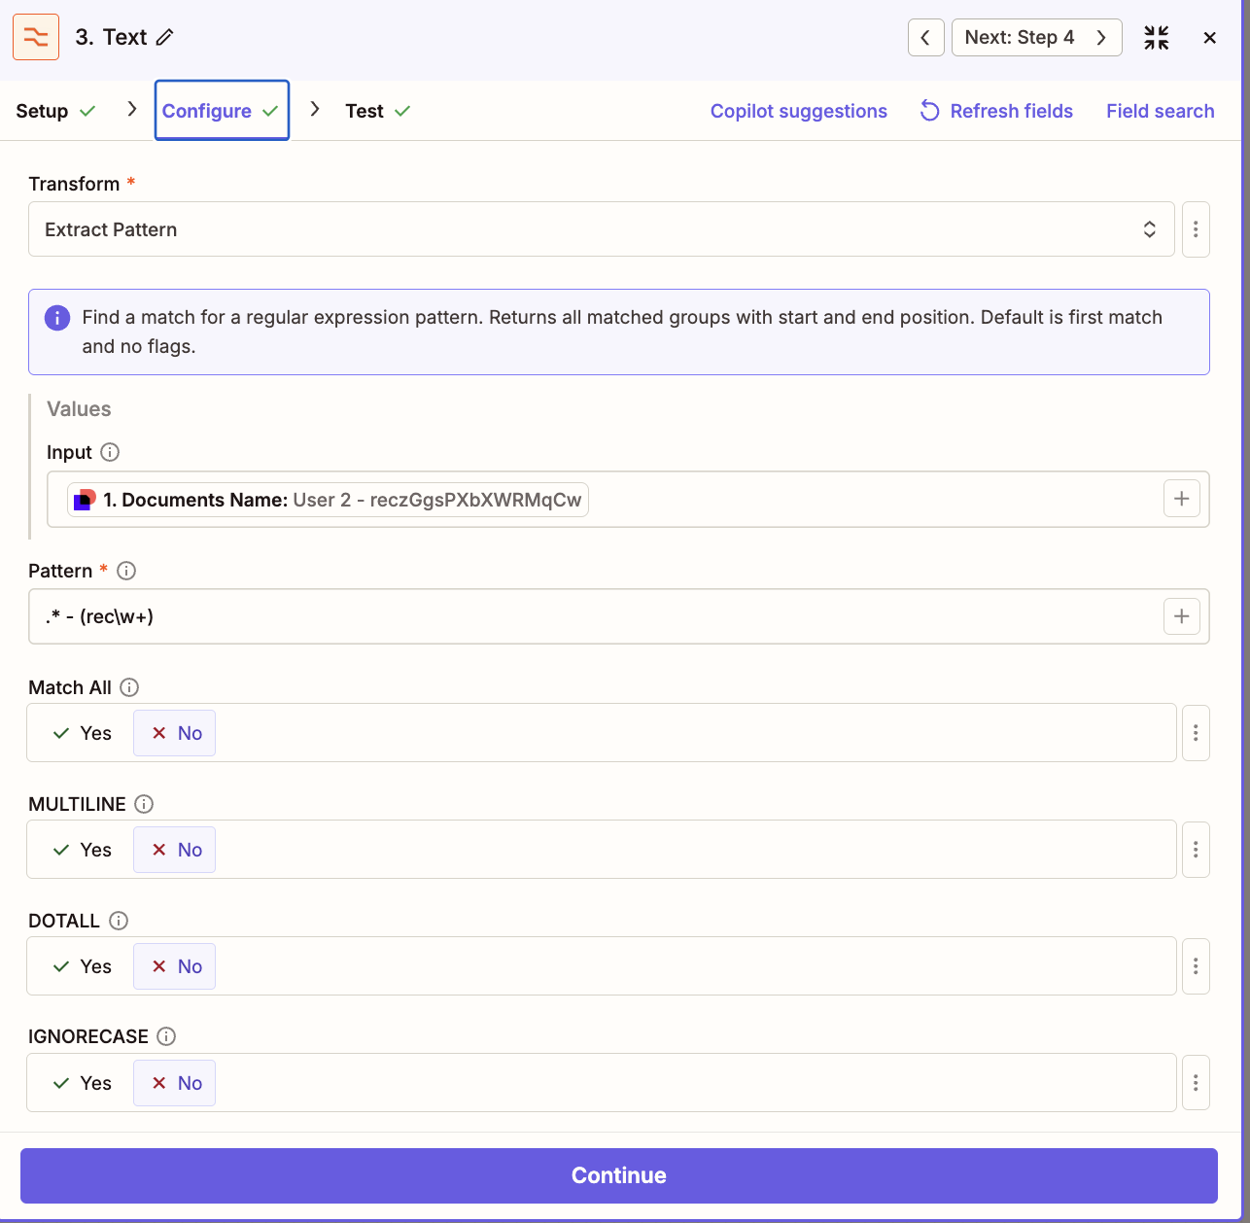The width and height of the screenshot is (1250, 1223).
Task: Open Next: Step 4
Action: coord(1035,38)
